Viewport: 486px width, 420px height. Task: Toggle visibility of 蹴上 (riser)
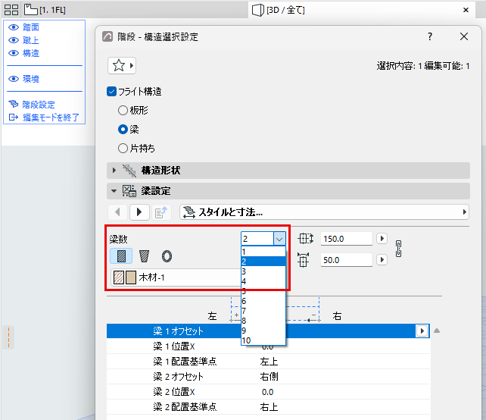point(14,40)
